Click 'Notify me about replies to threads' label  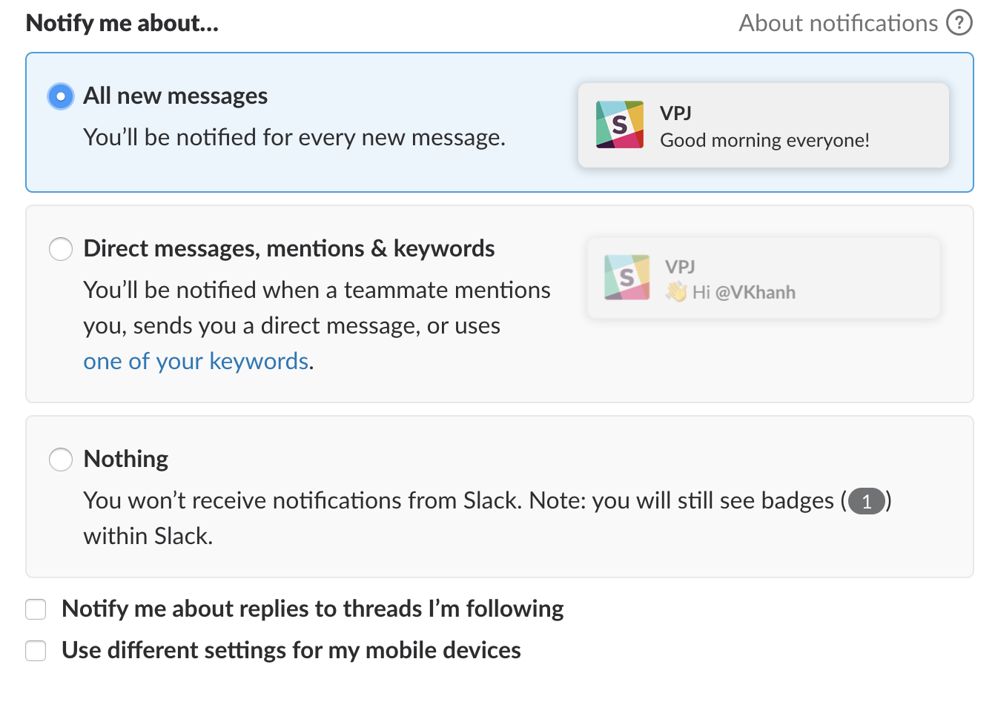click(312, 609)
